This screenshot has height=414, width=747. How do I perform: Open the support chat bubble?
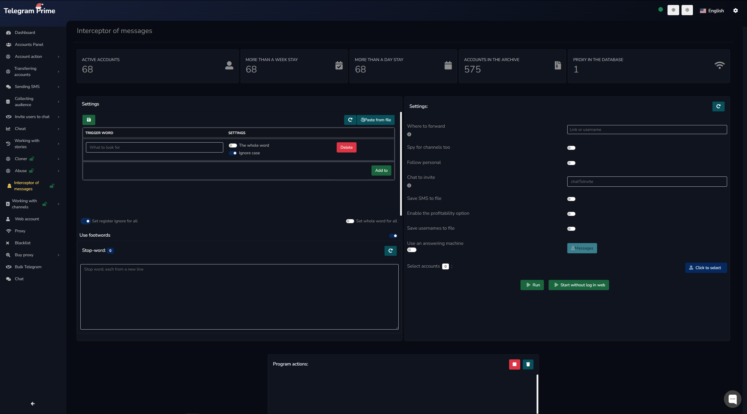(732, 399)
